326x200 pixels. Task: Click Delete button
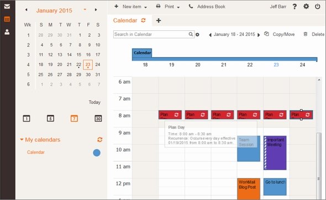314,34
